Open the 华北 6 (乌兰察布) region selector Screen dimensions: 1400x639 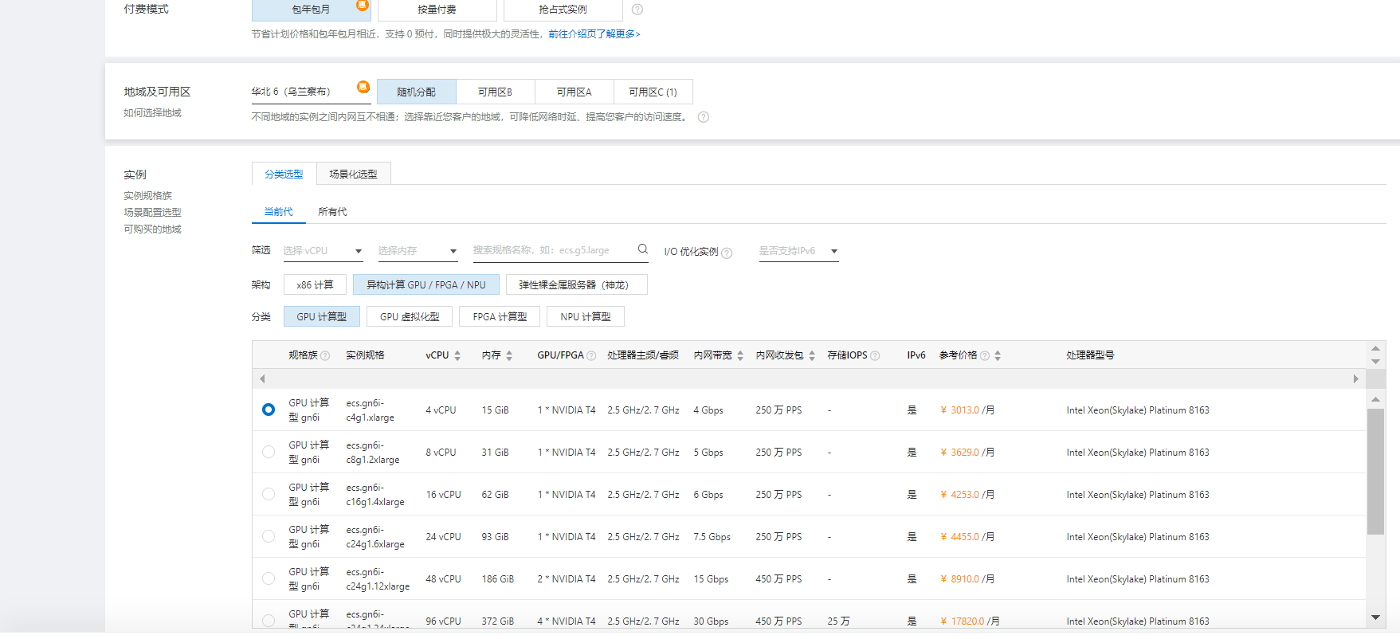pyautogui.click(x=311, y=92)
